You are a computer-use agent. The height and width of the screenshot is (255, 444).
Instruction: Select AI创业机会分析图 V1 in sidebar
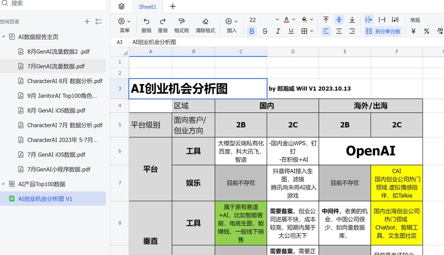click(x=53, y=199)
